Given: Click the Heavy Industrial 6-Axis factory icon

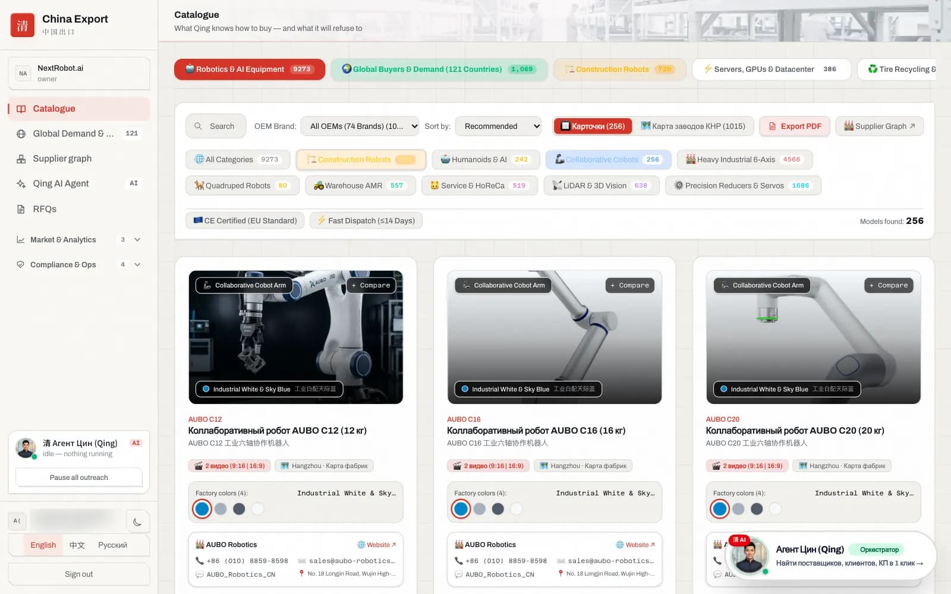Looking at the screenshot, I should pyautogui.click(x=691, y=159).
